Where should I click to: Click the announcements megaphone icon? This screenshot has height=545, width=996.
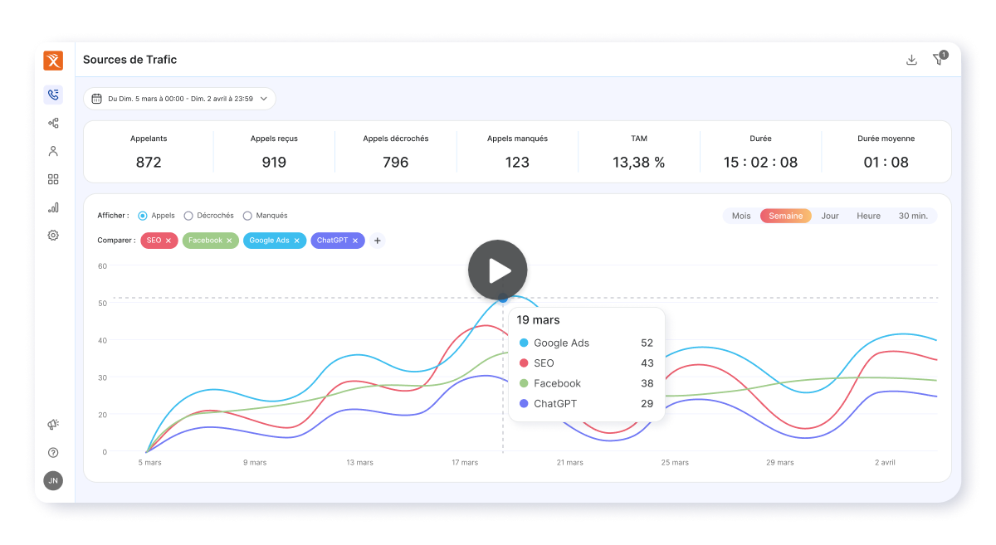(x=53, y=424)
